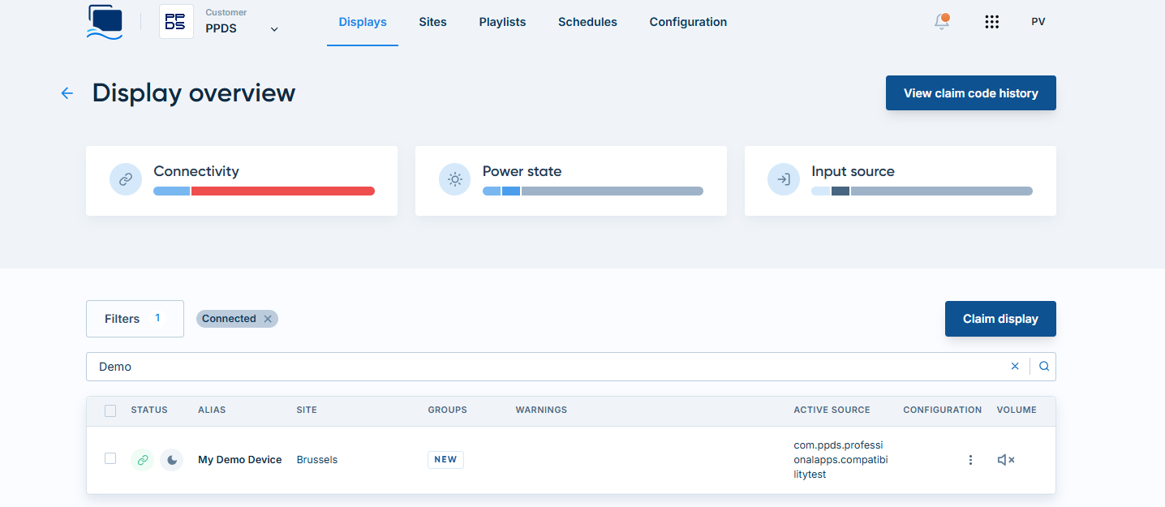Click the search magnifier icon

[1044, 367]
